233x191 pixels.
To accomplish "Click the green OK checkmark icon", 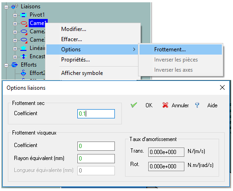I will 134,105.
